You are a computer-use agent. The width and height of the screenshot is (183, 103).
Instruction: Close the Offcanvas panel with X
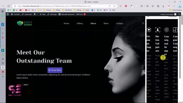point(148,17)
